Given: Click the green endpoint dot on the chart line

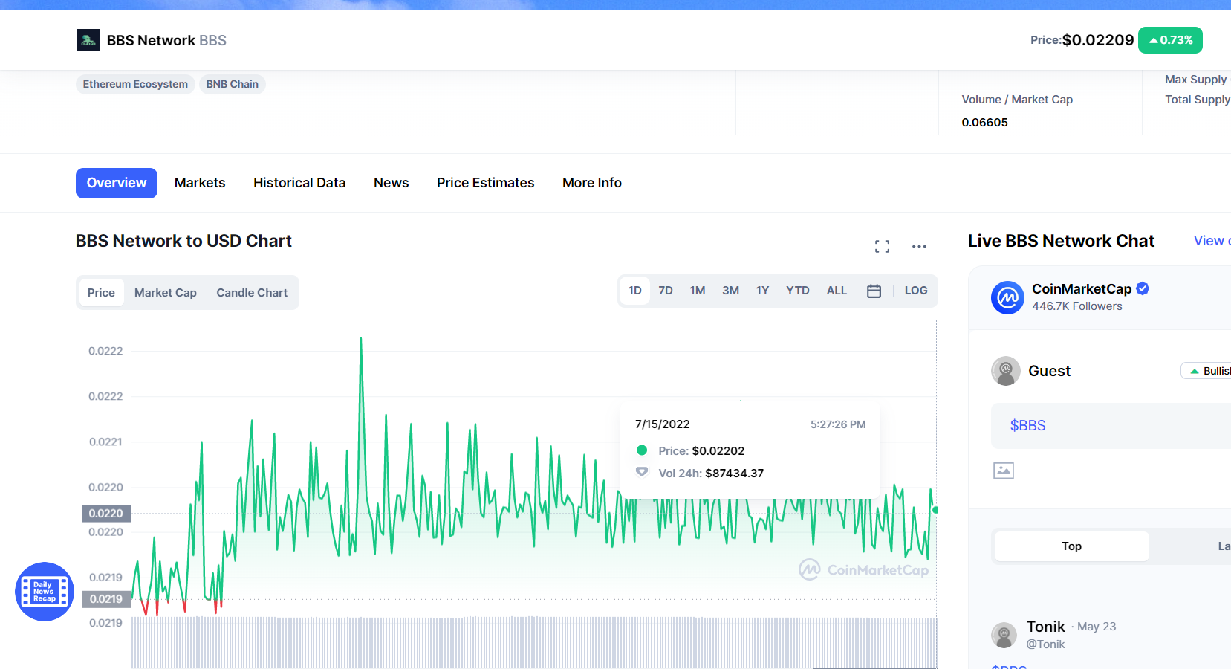Looking at the screenshot, I should click(935, 510).
